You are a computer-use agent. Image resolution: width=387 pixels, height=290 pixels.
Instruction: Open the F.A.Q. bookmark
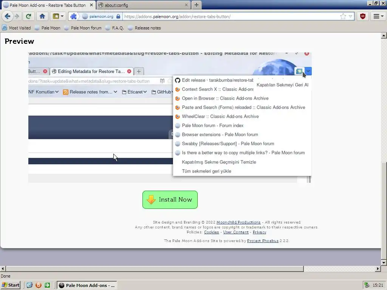115,28
